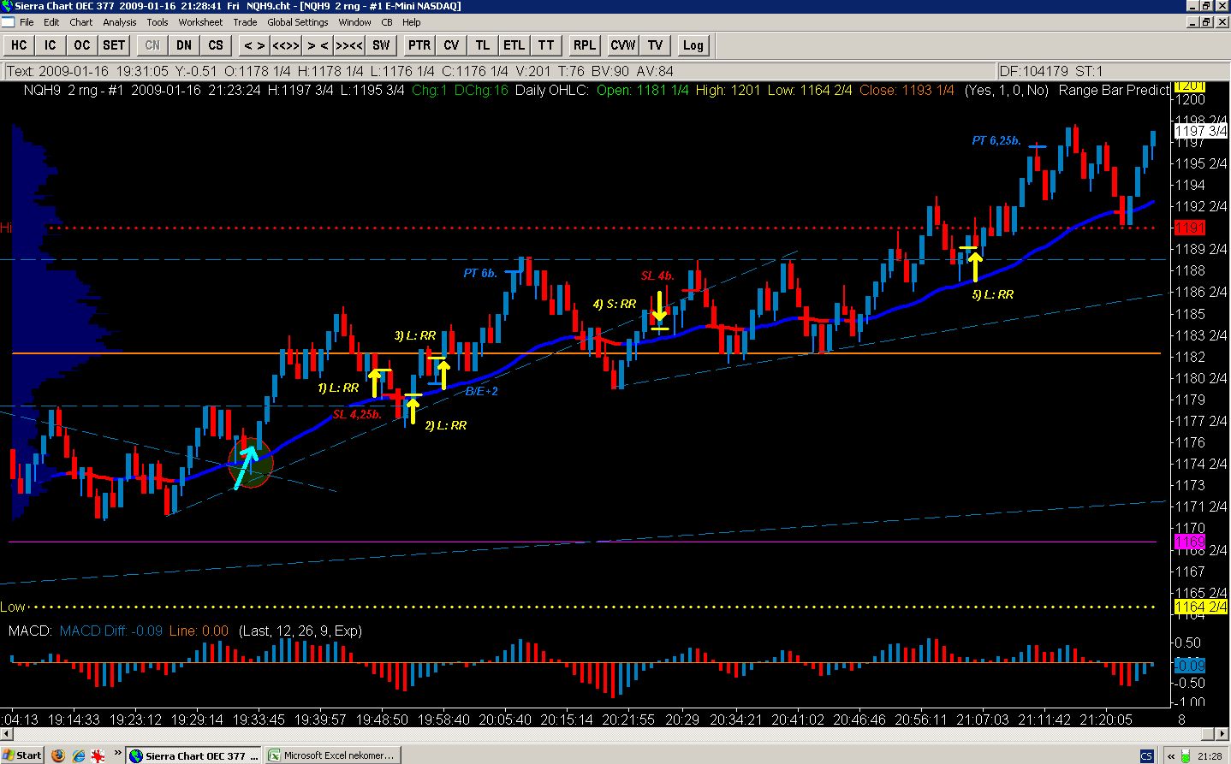1231x764 pixels.
Task: Click the '3) L: RR' trade label
Action: point(415,335)
